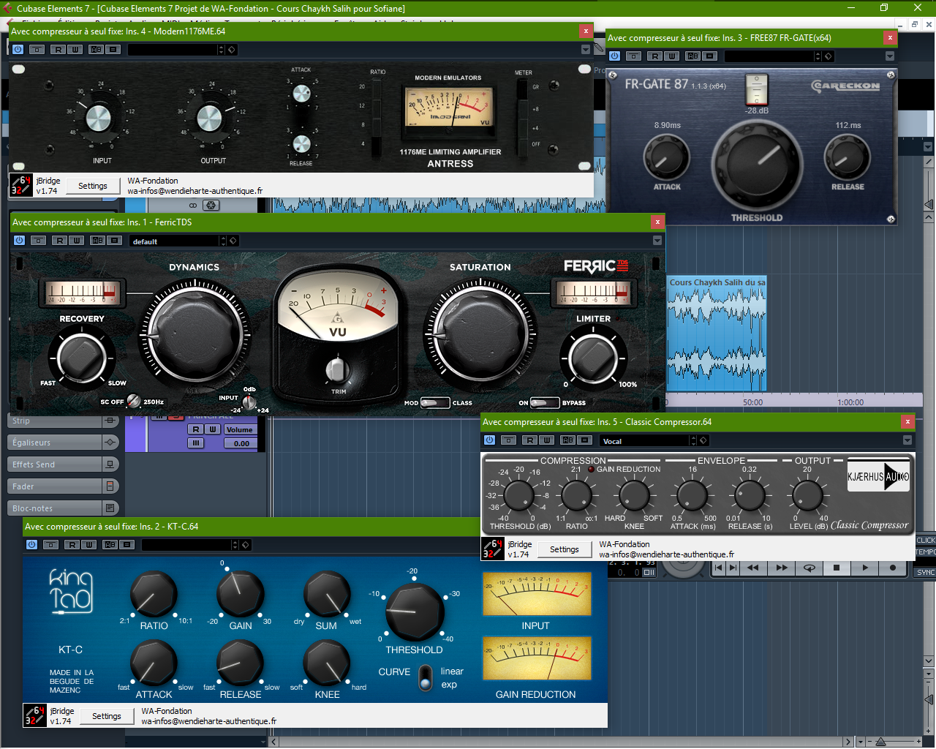Screen dimensions: 936x749
Task: Click transport Record button
Action: [893, 568]
